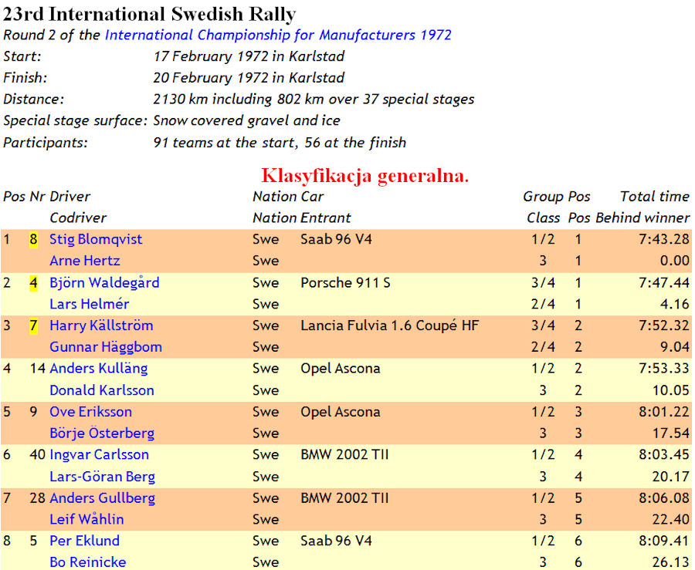Screen dimensions: 695x570
Task: Click behind-winner gap 17.54
Action: pos(671,433)
